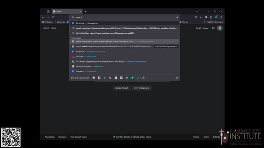Click the blue extension icon with badge
Screen dimensions: 264x148
216,17
